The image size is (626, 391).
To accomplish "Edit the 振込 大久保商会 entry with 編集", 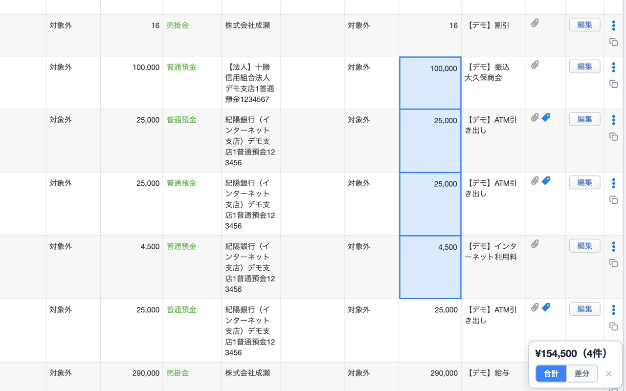I will pyautogui.click(x=584, y=66).
